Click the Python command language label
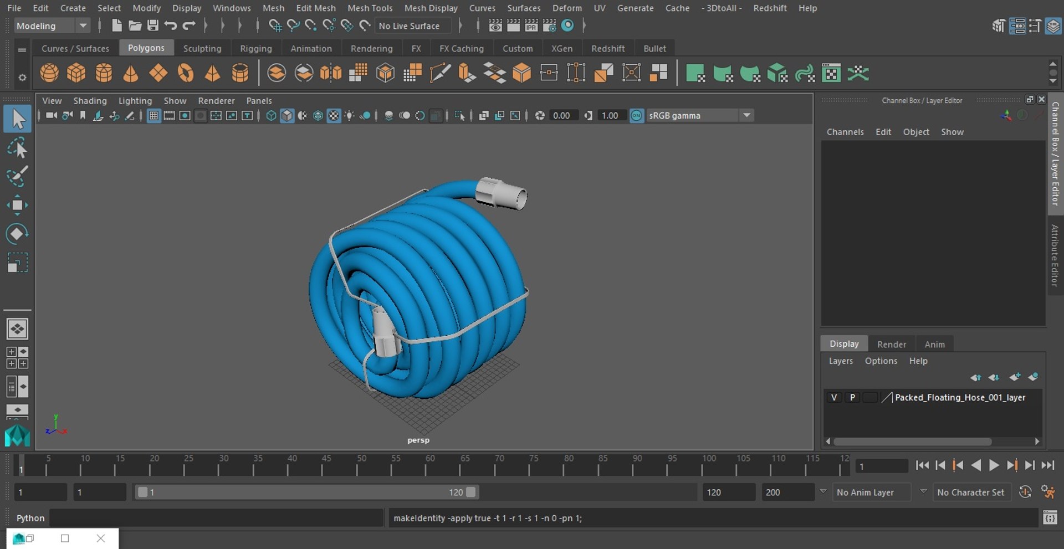Screen dimensions: 1064x549 pos(30,518)
